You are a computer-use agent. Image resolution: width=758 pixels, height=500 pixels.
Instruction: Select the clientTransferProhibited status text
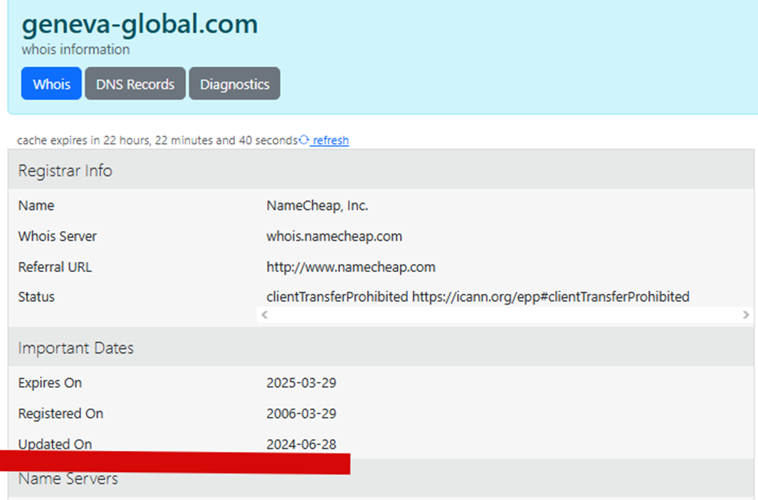pyautogui.click(x=478, y=296)
